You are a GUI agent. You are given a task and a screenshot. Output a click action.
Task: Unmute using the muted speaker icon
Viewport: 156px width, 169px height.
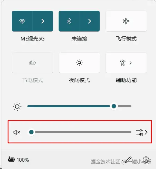pos(17,132)
